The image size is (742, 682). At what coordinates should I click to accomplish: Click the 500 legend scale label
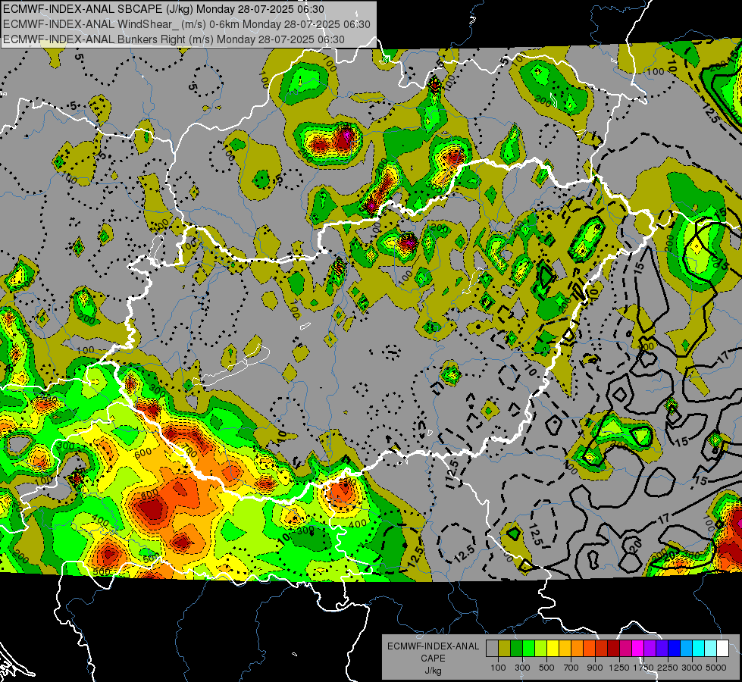(x=546, y=668)
